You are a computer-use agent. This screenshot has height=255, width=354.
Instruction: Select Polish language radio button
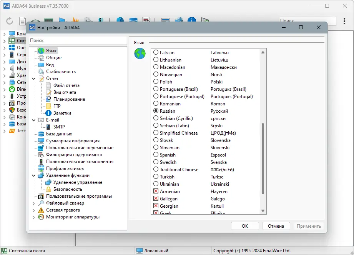pyautogui.click(x=156, y=82)
